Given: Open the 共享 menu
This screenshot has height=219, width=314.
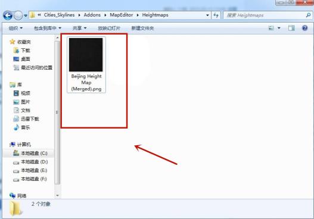Looking at the screenshot, I should 79,28.
